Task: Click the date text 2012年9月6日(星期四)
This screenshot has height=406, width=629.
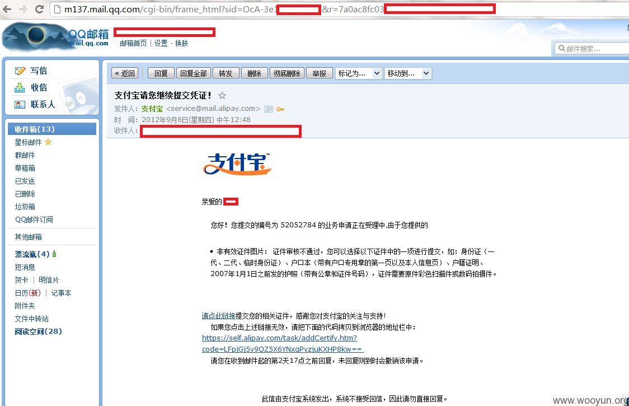Action: click(x=178, y=120)
